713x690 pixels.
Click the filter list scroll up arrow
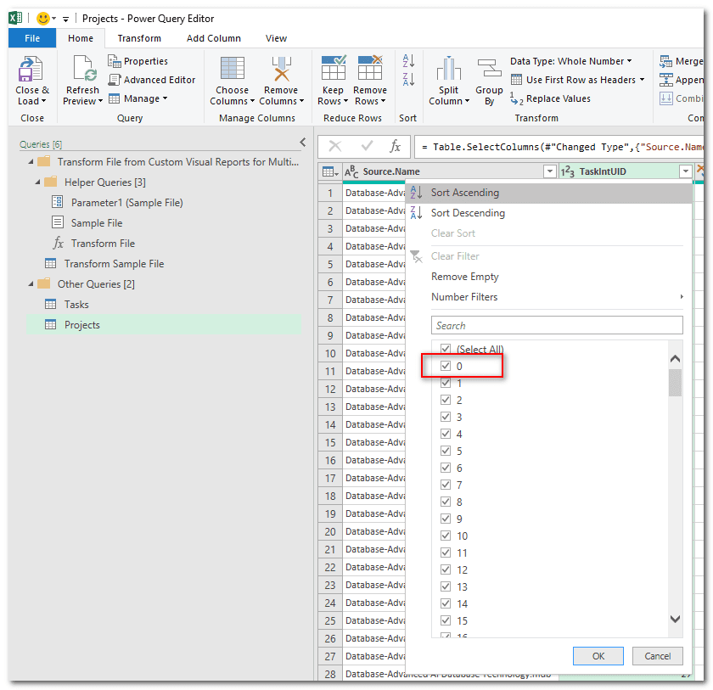point(676,359)
